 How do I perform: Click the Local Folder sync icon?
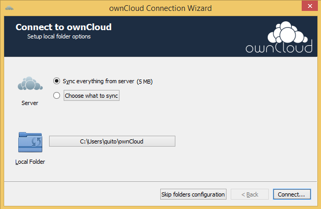(30, 142)
